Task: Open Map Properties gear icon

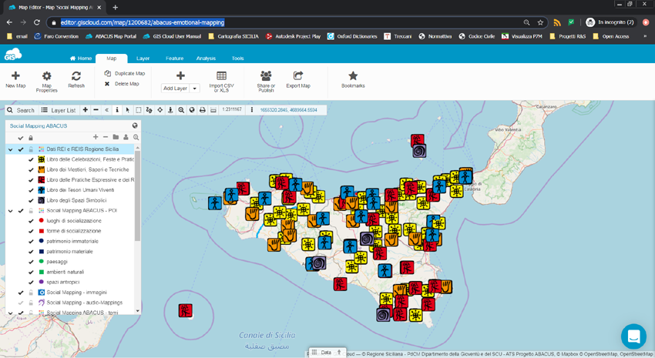Action: (x=47, y=76)
